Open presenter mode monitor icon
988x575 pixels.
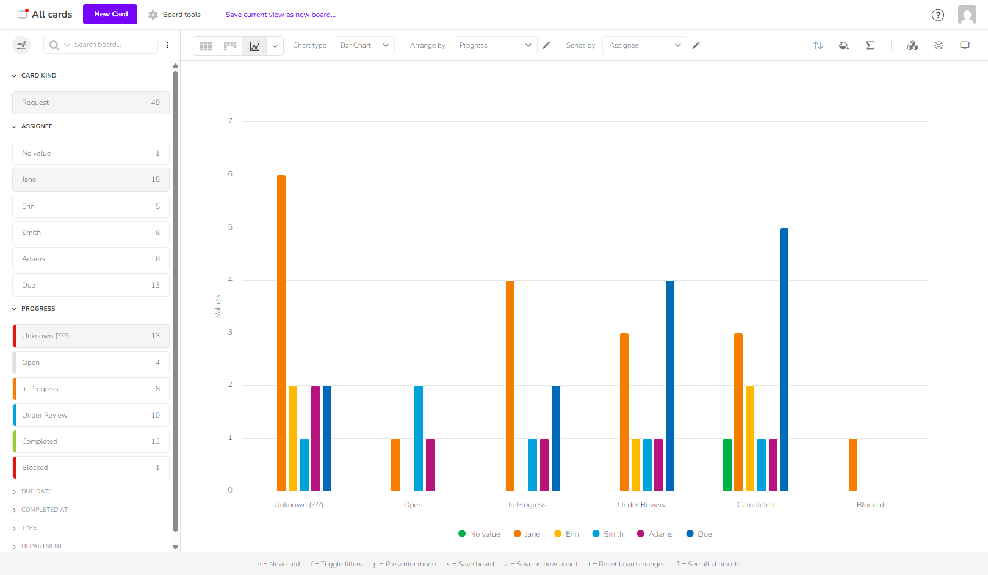point(965,45)
